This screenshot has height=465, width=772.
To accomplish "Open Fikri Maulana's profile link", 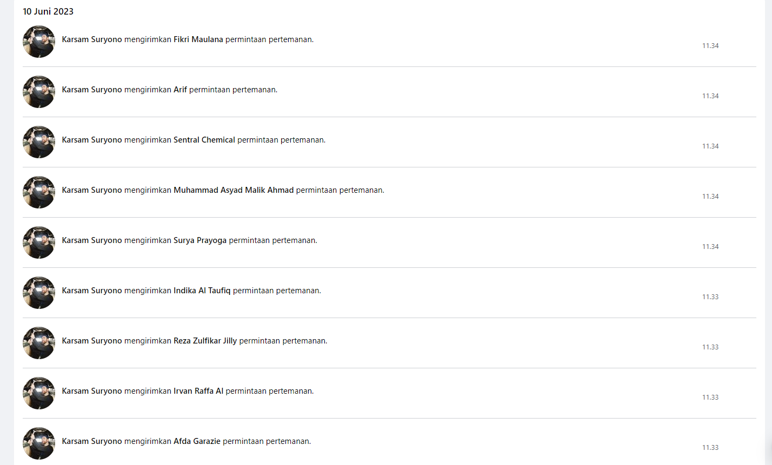I will 198,39.
